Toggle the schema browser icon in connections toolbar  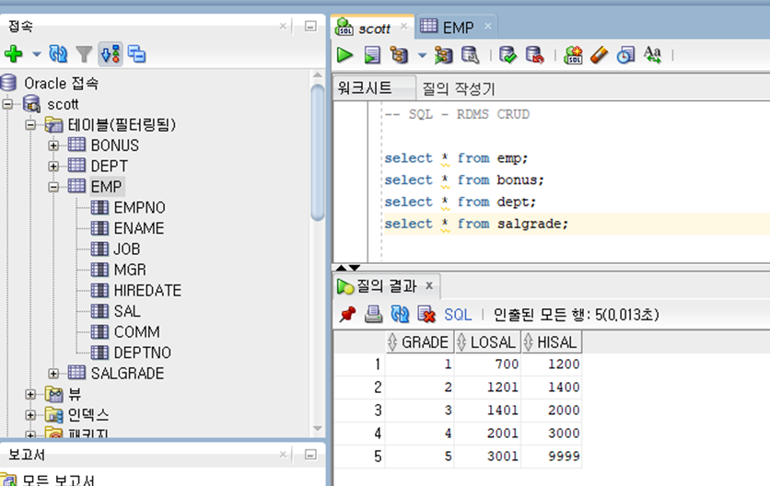tap(111, 54)
